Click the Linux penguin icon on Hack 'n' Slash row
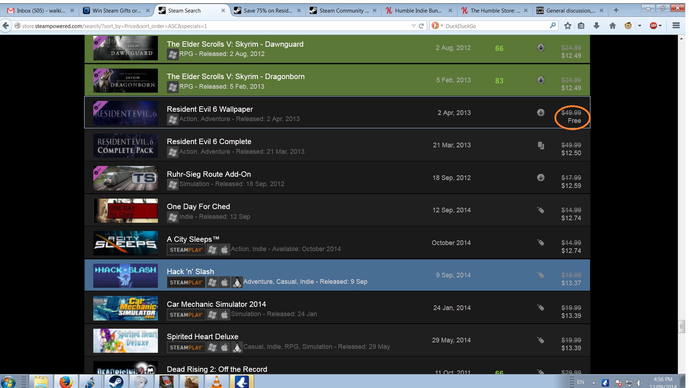Screen dimensions: 689x388 click(236, 282)
